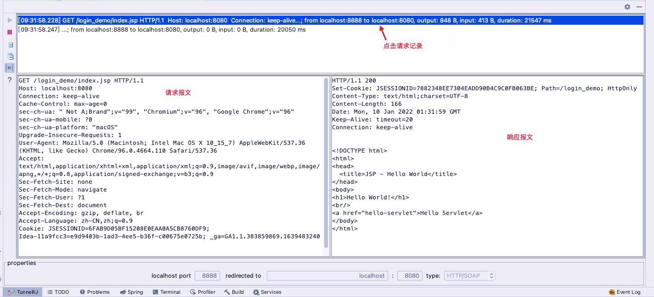The height and width of the screenshot is (297, 654).
Task: Click the 'Accept-Encoding: gzip, deflate, br' line
Action: pyautogui.click(x=81, y=213)
